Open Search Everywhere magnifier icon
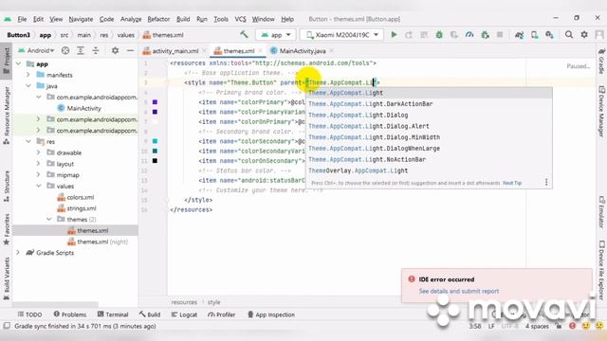 pos(569,35)
